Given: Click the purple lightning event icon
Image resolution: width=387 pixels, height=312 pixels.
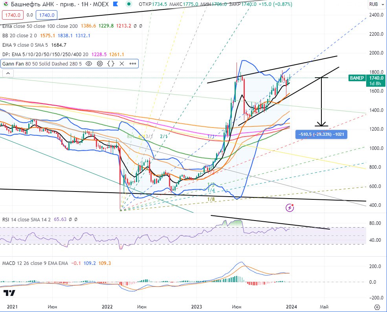Looking at the screenshot, I should click(290, 208).
